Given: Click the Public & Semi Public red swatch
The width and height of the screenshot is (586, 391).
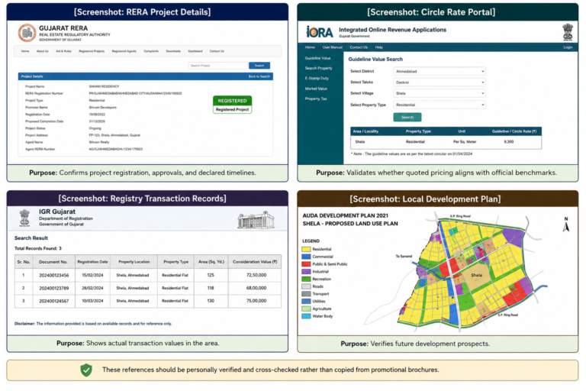Looking at the screenshot, I should [x=306, y=264].
